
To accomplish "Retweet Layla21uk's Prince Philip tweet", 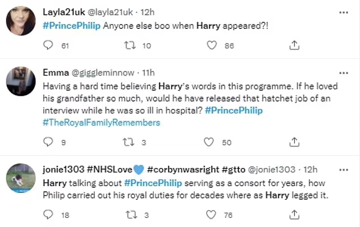I will [131, 45].
